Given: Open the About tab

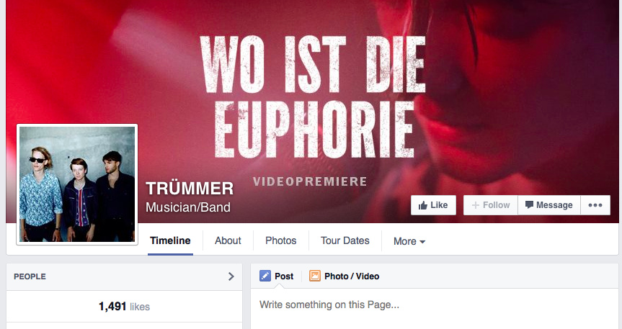Looking at the screenshot, I should pos(228,240).
